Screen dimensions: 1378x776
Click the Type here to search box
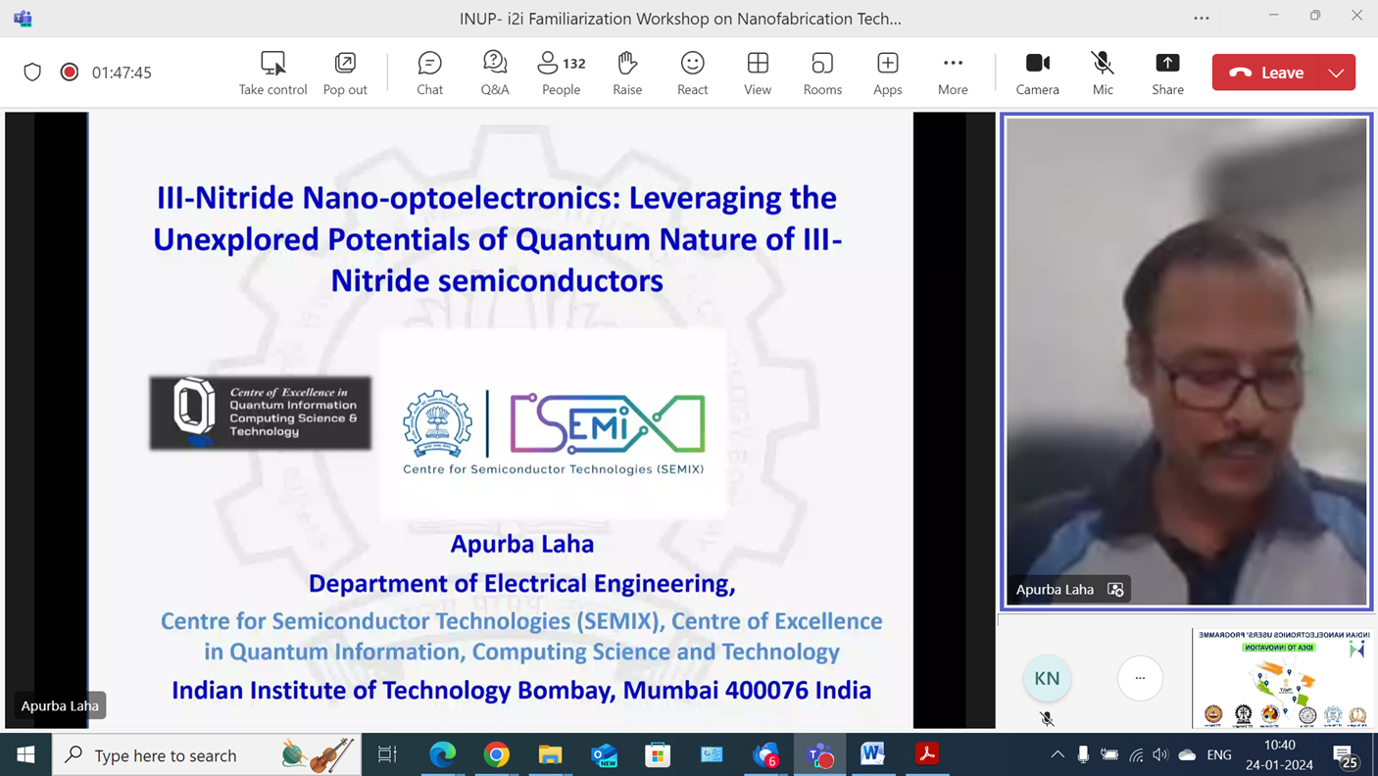tap(207, 754)
